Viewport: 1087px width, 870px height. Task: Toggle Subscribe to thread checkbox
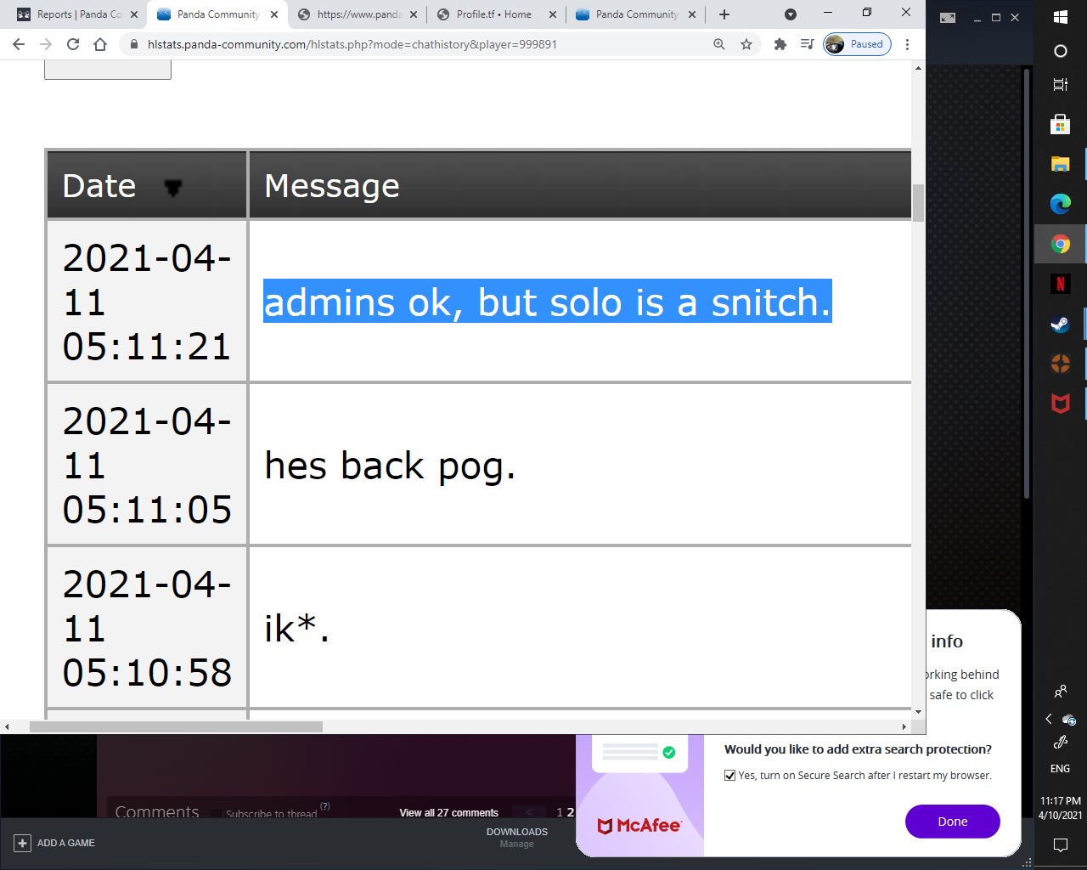click(217, 814)
